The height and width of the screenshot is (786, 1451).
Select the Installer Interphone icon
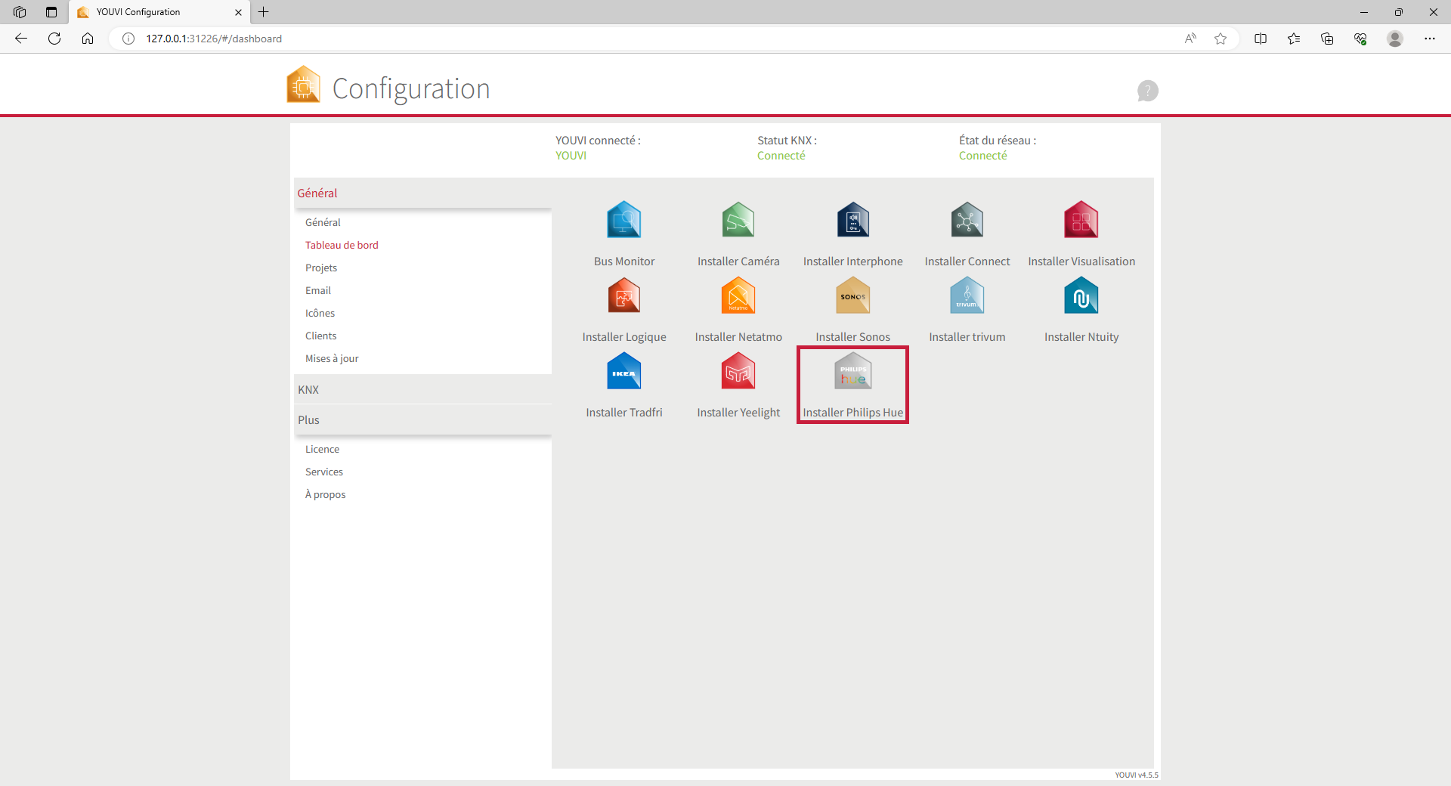[852, 221]
